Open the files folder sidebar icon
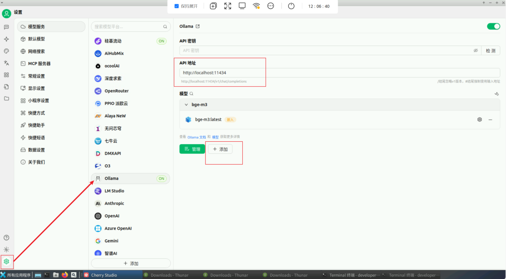506x279 pixels. 6,98
